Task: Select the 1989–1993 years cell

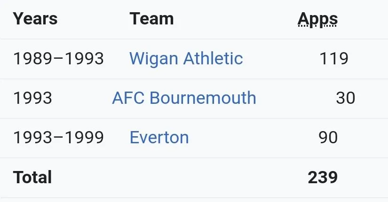Action: coord(58,59)
